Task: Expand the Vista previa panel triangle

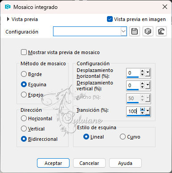Action: tap(8, 19)
